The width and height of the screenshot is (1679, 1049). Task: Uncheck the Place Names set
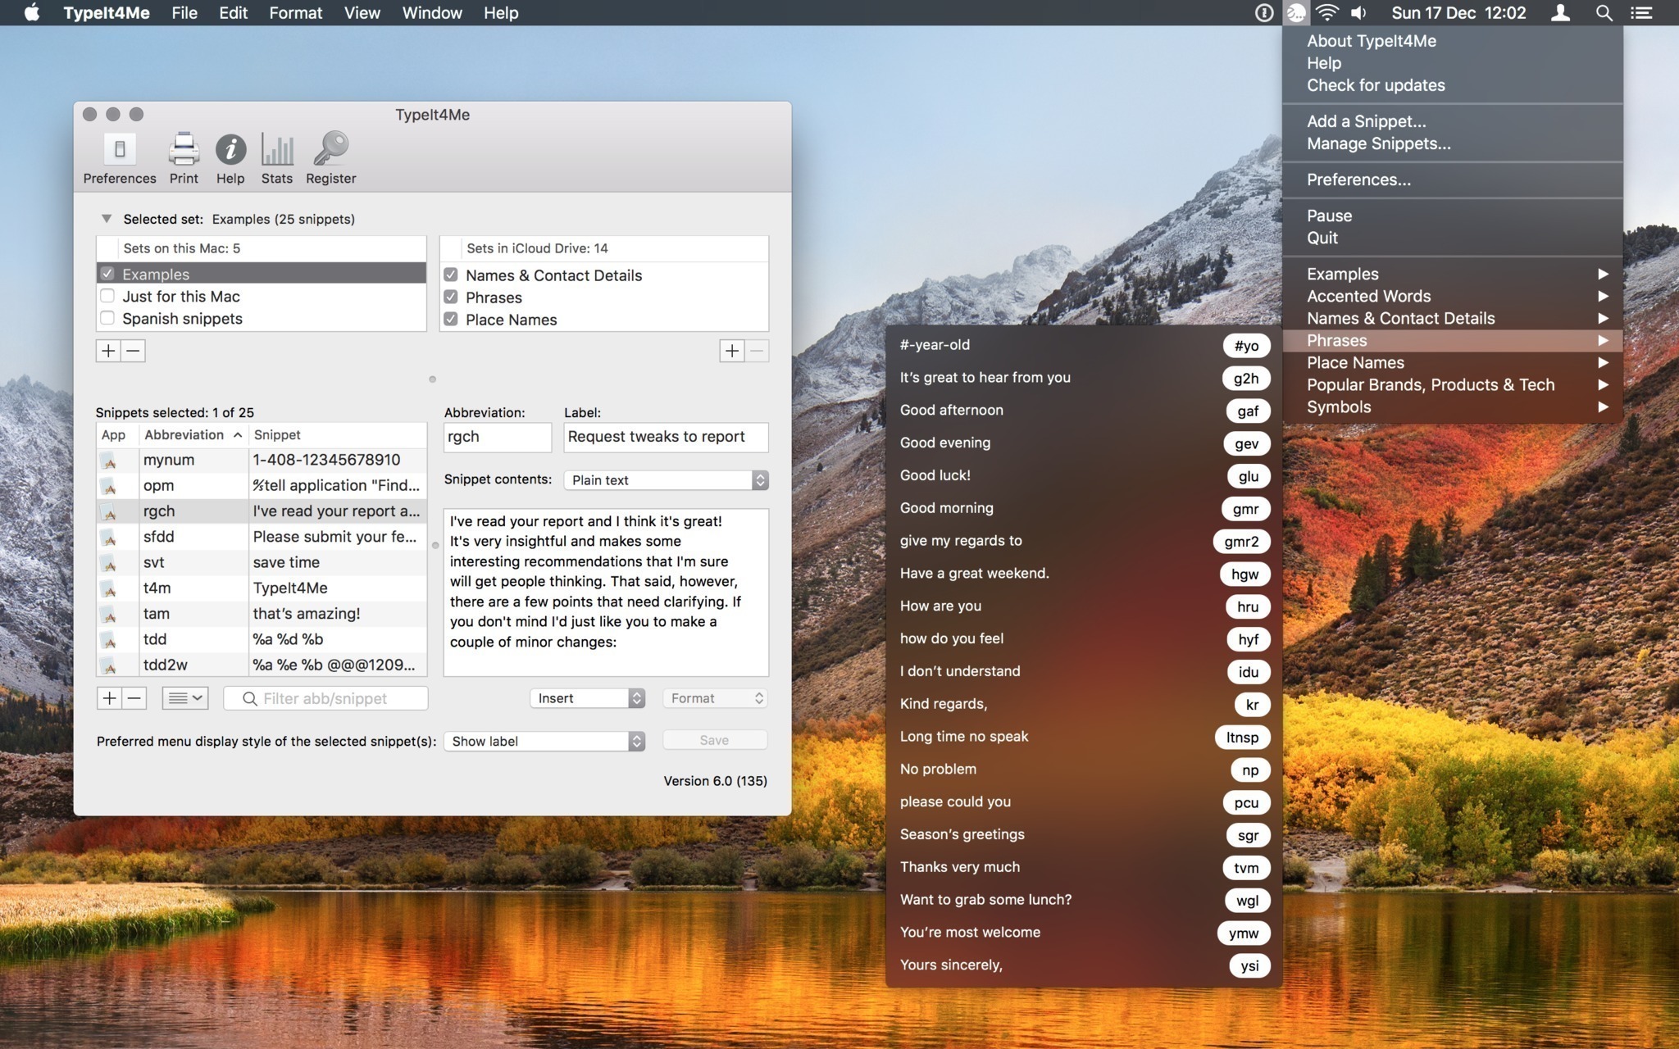click(x=451, y=319)
